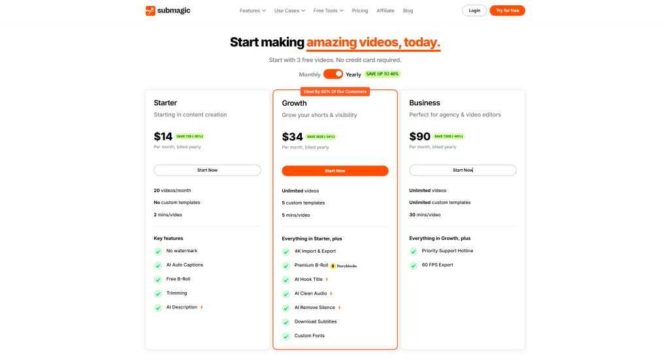Click lightning icon beside AI Remove Silence
The height and width of the screenshot is (358, 669).
pyautogui.click(x=339, y=308)
